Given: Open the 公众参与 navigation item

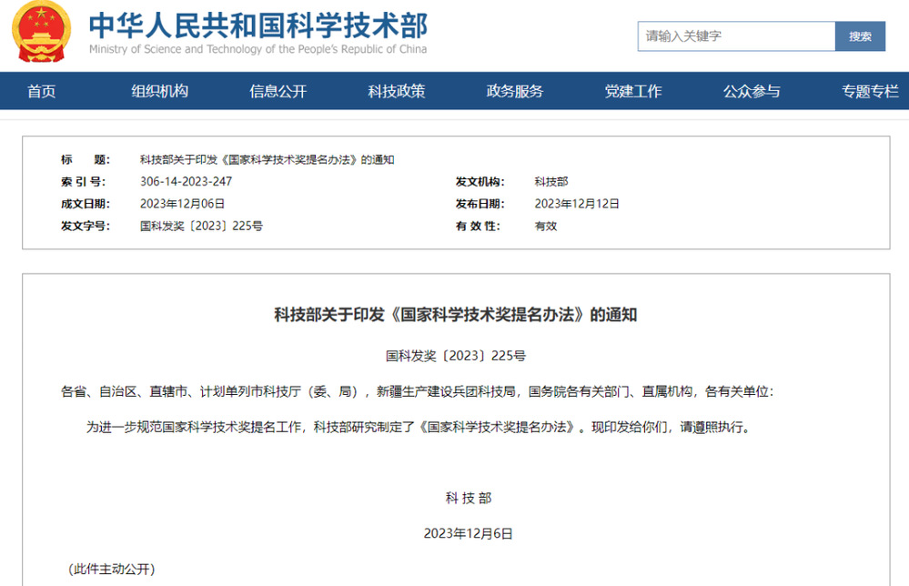Looking at the screenshot, I should click(752, 91).
